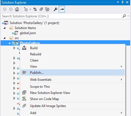Click the global.json file icon
The width and height of the screenshot is (131, 116).
pos(16,33)
